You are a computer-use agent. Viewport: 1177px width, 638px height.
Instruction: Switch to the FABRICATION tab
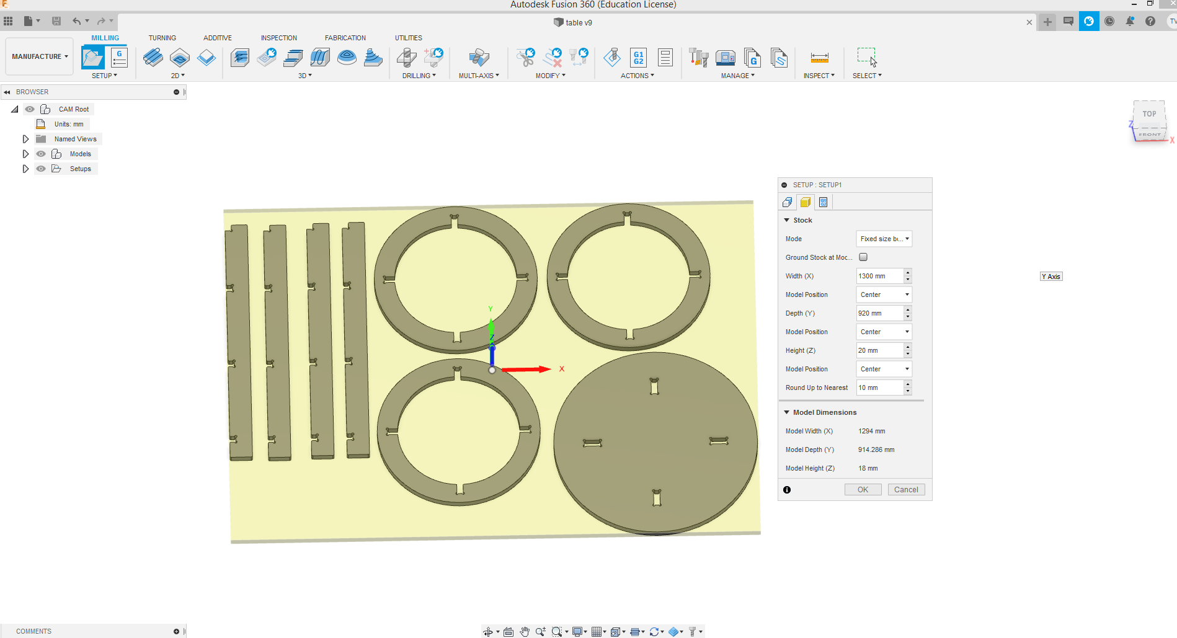point(345,38)
